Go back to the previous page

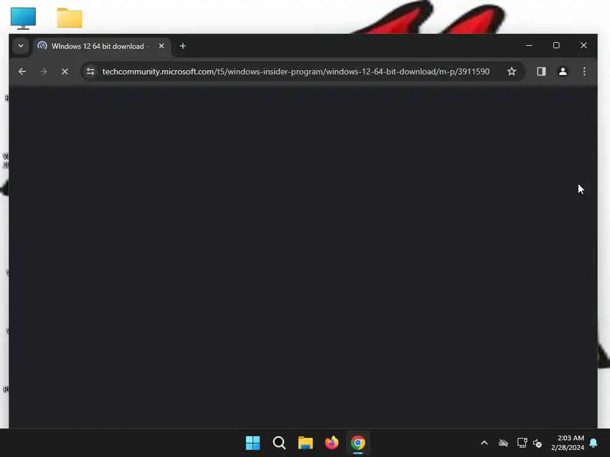tap(22, 71)
